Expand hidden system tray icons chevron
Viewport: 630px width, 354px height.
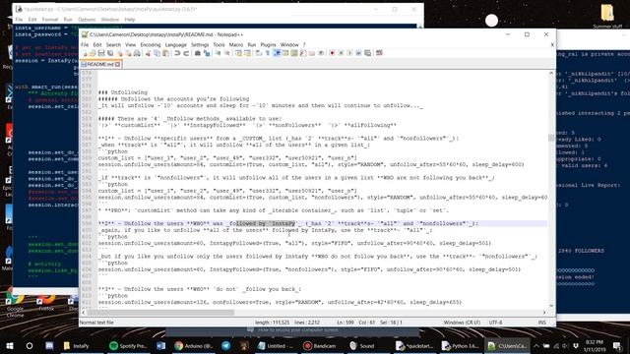click(x=536, y=345)
